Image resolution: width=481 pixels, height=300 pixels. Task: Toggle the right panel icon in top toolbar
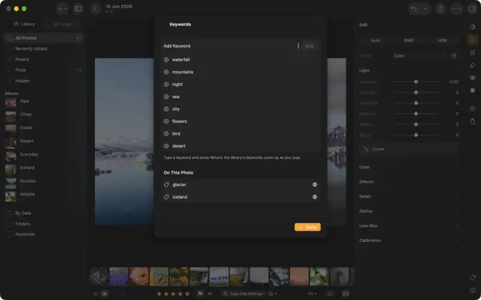click(x=472, y=9)
